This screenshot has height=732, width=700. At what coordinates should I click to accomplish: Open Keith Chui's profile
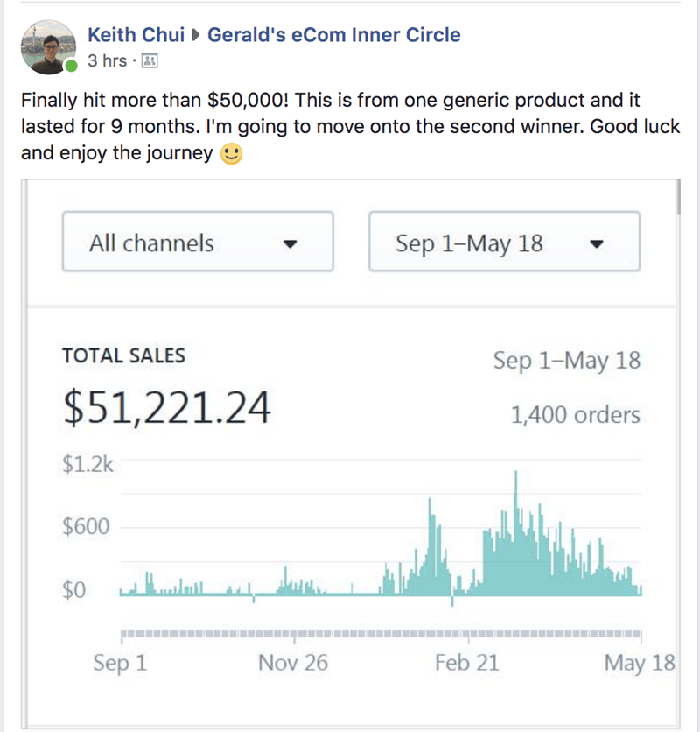click(x=136, y=35)
